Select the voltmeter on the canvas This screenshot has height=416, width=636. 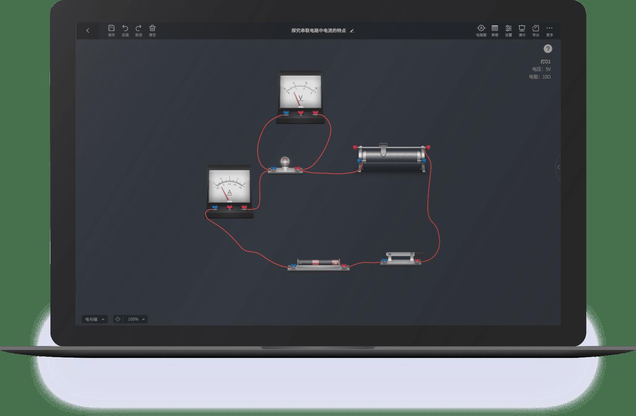(x=300, y=97)
